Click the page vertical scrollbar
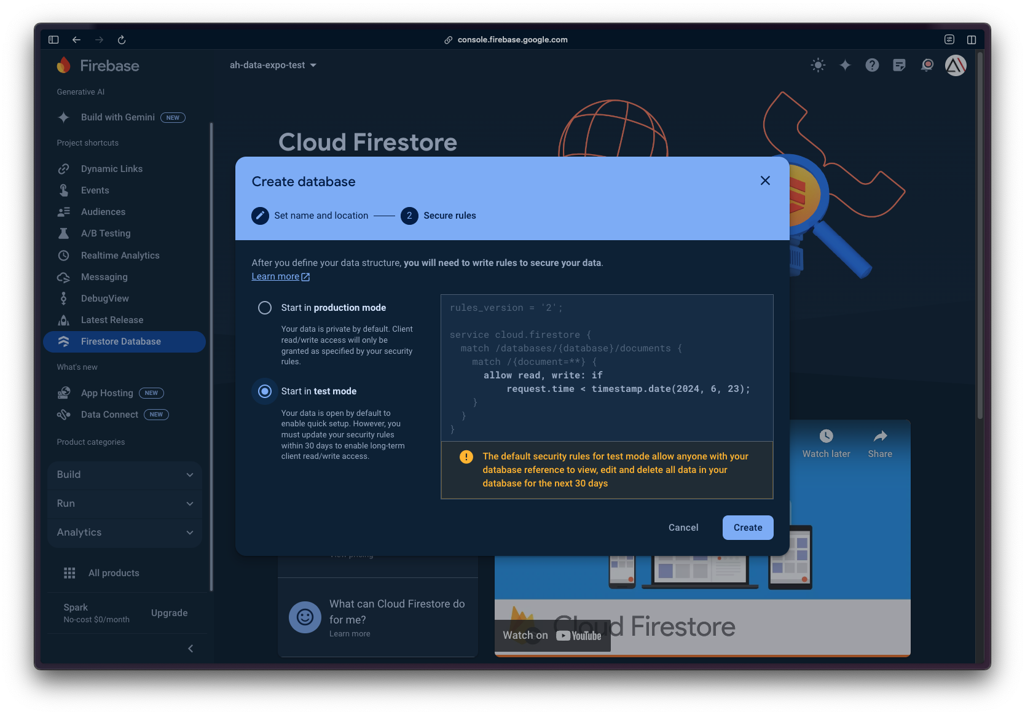The height and width of the screenshot is (715, 1025). (980, 236)
